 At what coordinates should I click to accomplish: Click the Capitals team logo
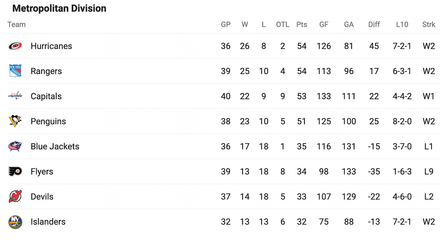click(15, 96)
